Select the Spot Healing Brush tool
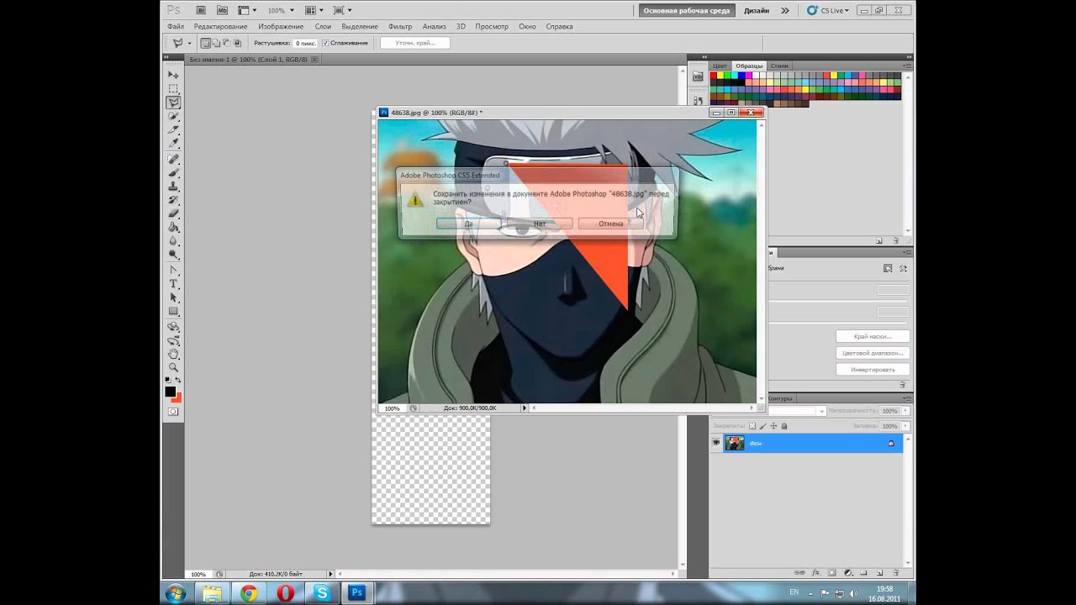 (173, 159)
